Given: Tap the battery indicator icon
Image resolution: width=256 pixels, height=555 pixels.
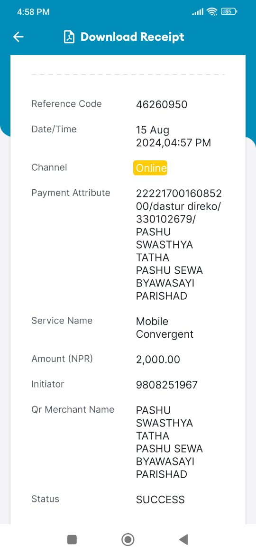Looking at the screenshot, I should pos(229,12).
